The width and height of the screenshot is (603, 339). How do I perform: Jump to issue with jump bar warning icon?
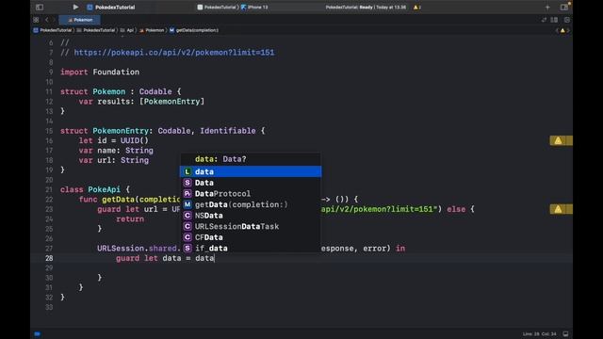click(562, 30)
